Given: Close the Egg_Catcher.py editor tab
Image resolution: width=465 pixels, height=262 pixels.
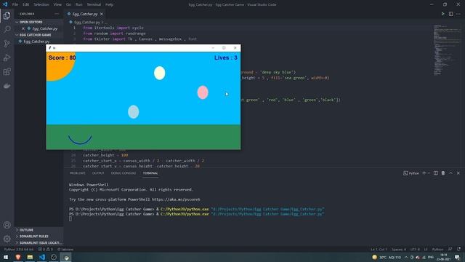Looking at the screenshot, I should (102, 14).
